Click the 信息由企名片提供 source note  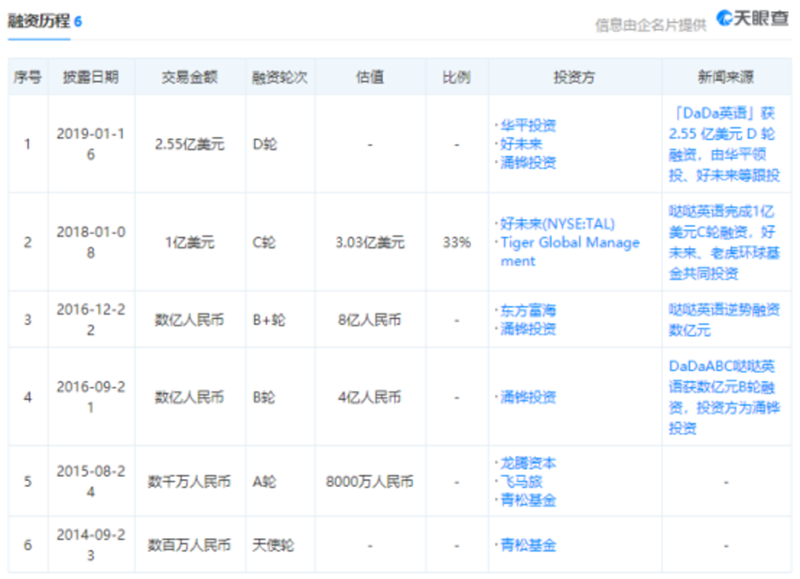click(651, 25)
